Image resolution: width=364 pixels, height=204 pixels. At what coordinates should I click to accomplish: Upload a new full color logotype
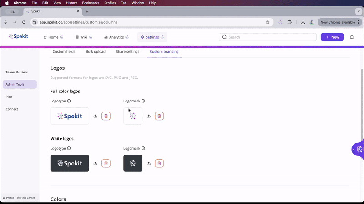pyautogui.click(x=96, y=116)
